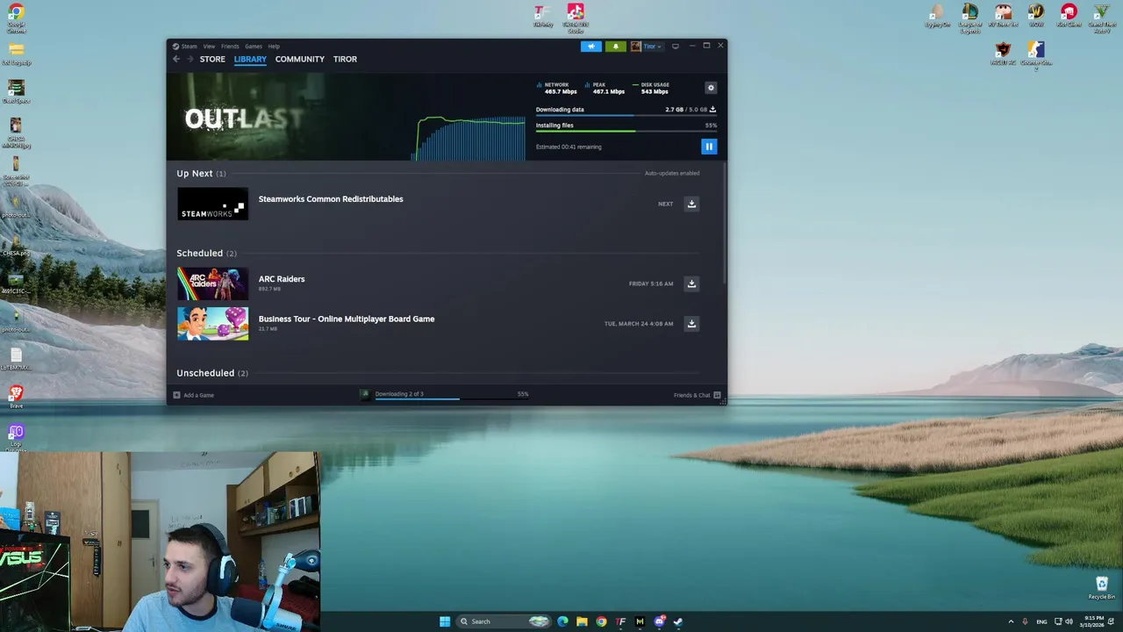
Task: Open download settings gear icon
Action: [711, 88]
